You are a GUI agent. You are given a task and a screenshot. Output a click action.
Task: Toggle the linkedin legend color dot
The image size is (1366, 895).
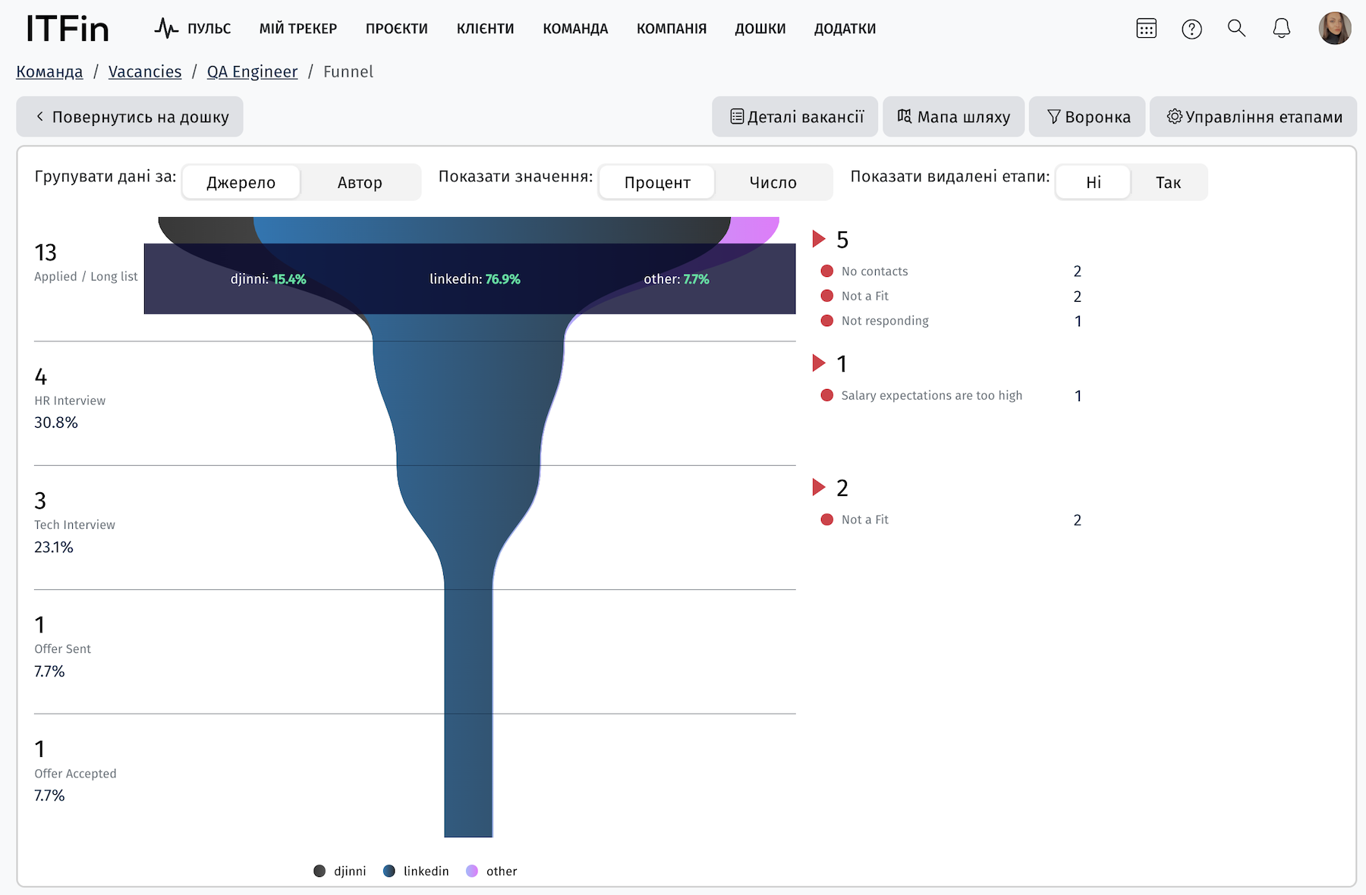tap(389, 871)
